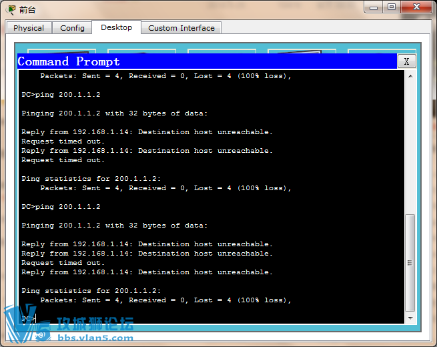The height and width of the screenshot is (347, 437).
Task: Click the terminal scrollbar up arrow
Action: pos(410,76)
